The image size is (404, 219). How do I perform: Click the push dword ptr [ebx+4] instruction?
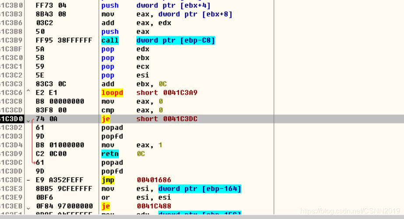156,5
